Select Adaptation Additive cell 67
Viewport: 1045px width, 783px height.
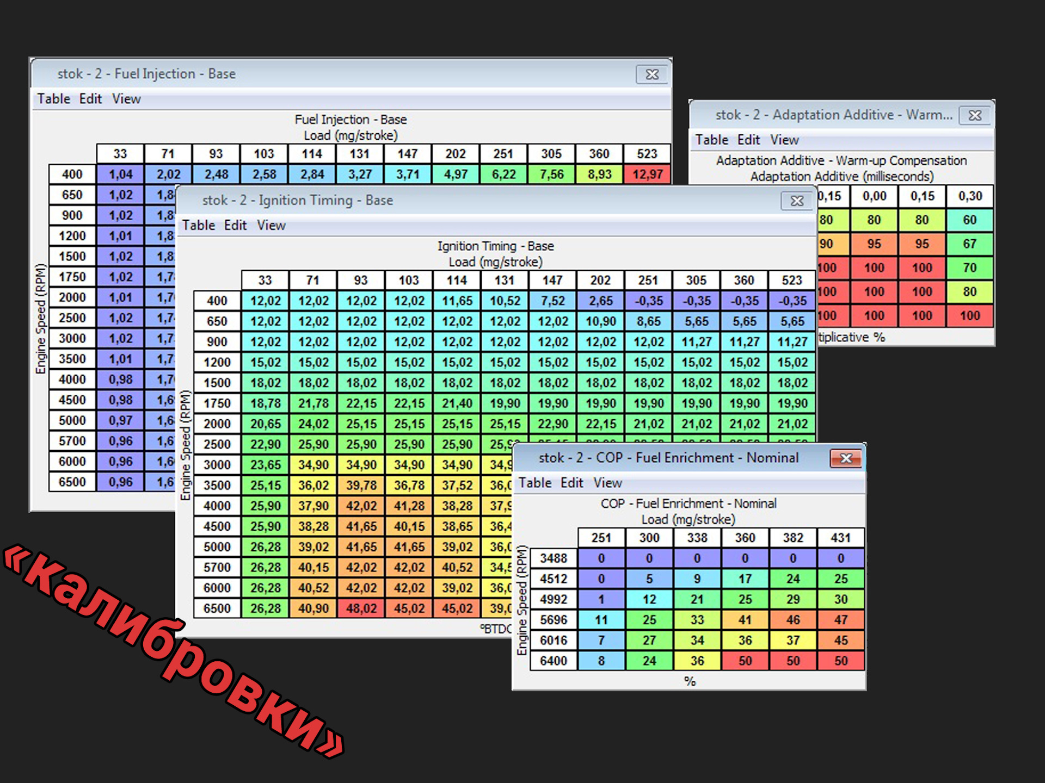pos(969,244)
